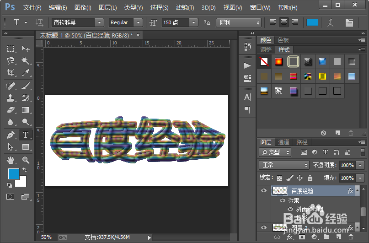
Task: Select the Gradient tool
Action: (x=26, y=110)
